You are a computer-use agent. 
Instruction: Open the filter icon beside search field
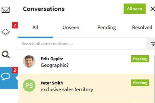tap(153, 44)
